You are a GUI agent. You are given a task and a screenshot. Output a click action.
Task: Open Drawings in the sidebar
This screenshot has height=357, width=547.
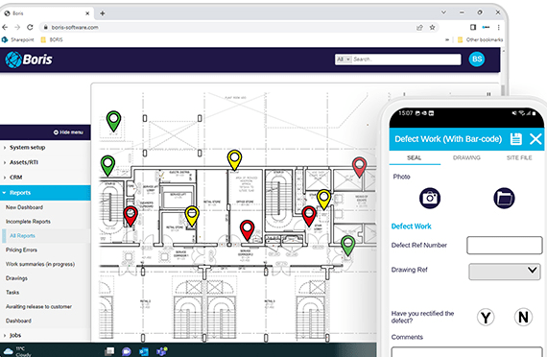point(16,278)
